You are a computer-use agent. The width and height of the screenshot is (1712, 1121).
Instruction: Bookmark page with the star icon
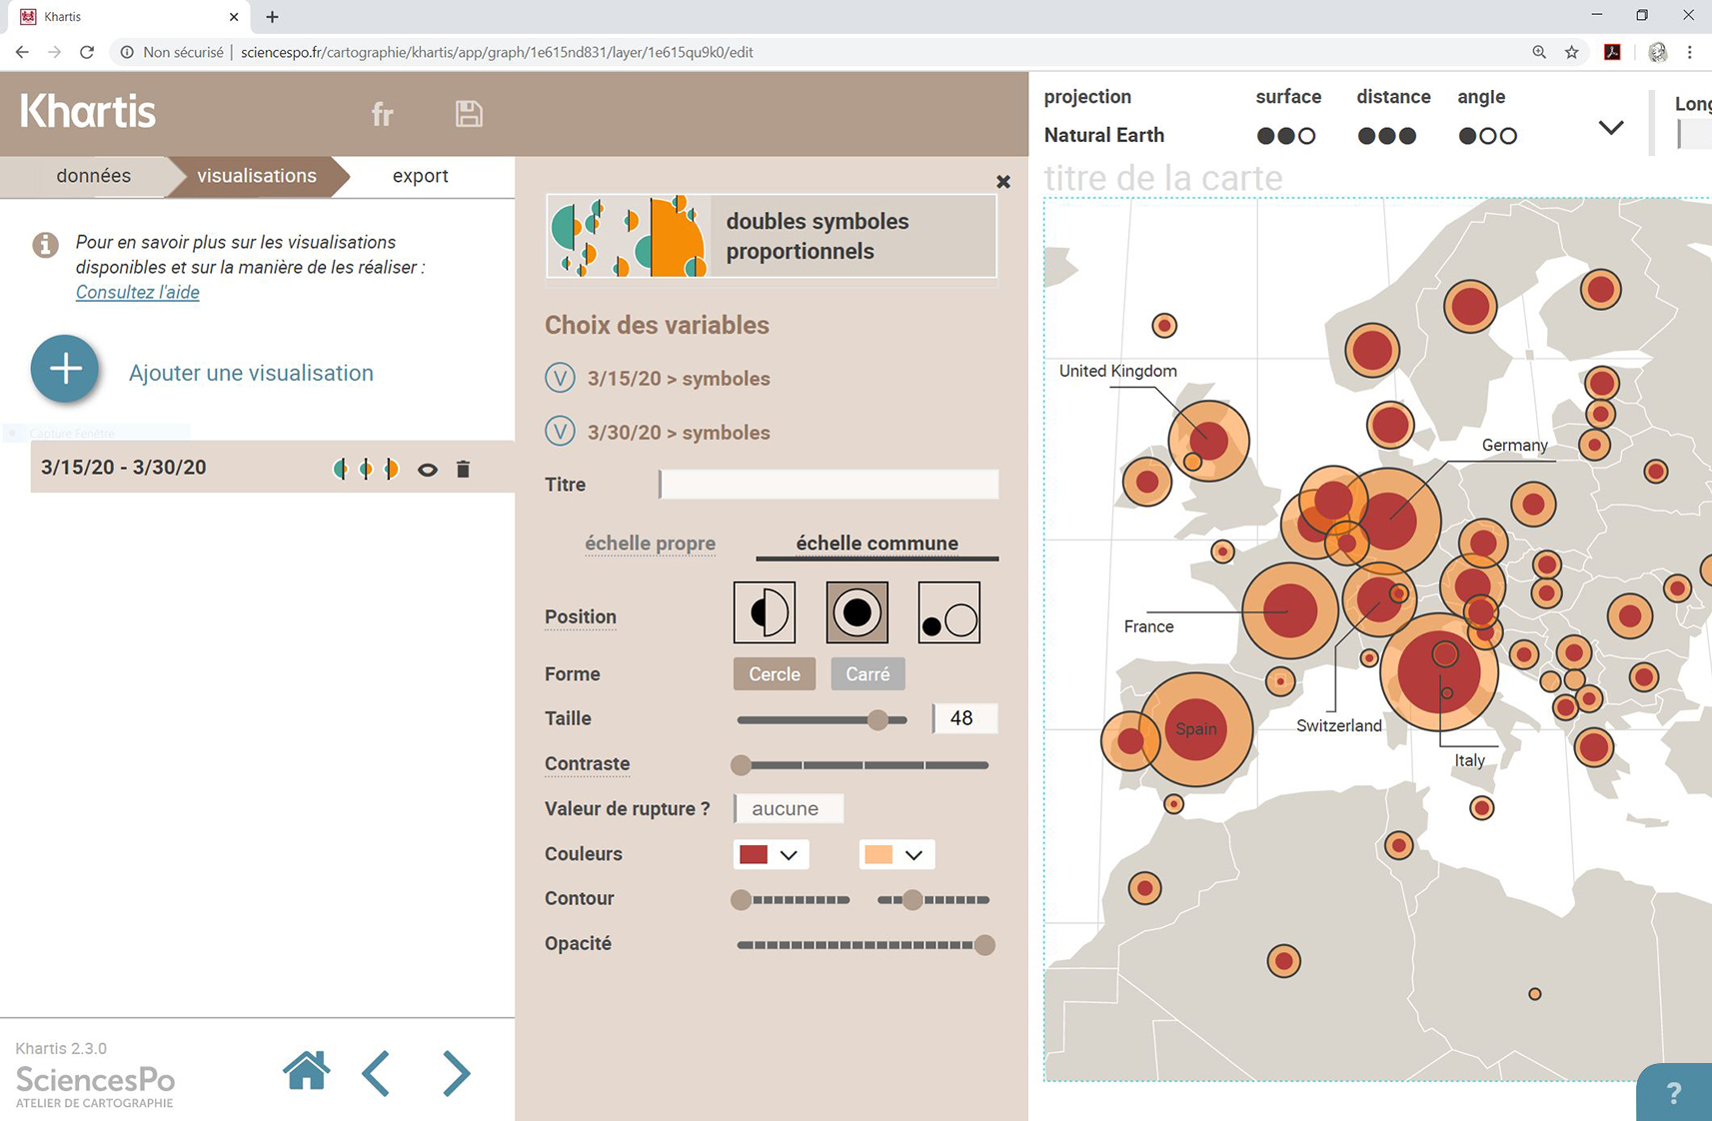point(1572,52)
